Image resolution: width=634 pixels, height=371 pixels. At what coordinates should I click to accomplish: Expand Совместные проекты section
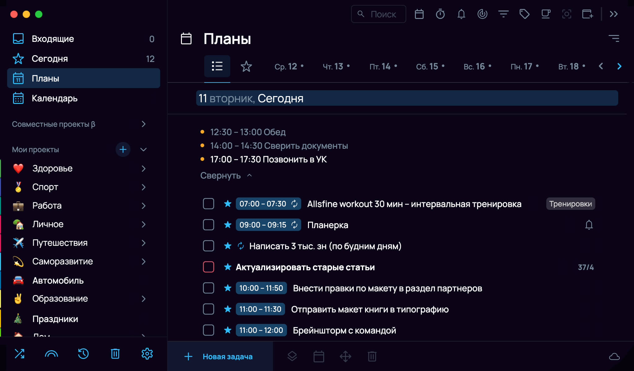point(143,124)
